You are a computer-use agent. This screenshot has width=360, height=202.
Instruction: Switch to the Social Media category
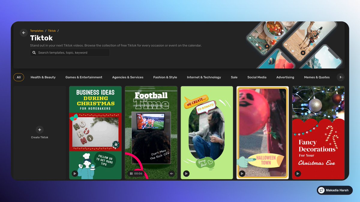(257, 77)
